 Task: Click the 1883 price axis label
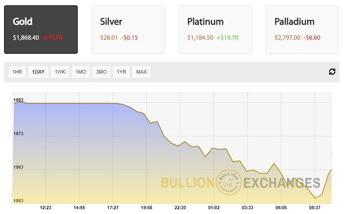pos(19,100)
